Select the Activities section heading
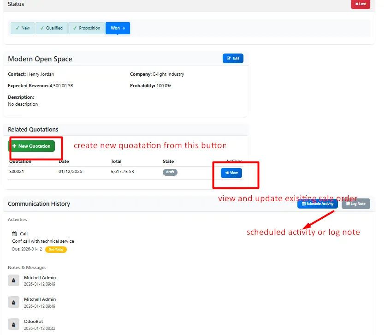 click(17, 219)
